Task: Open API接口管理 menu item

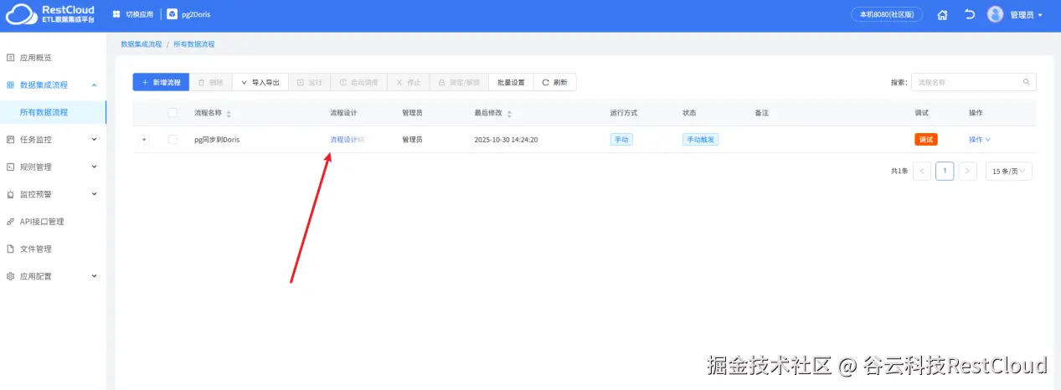Action: pyautogui.click(x=42, y=222)
